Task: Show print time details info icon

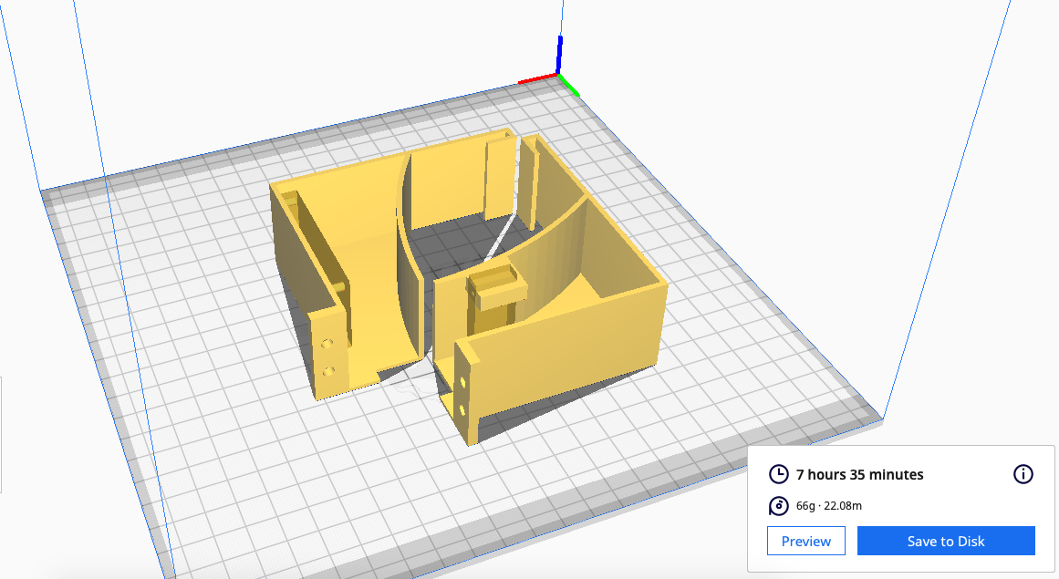Action: point(1023,474)
